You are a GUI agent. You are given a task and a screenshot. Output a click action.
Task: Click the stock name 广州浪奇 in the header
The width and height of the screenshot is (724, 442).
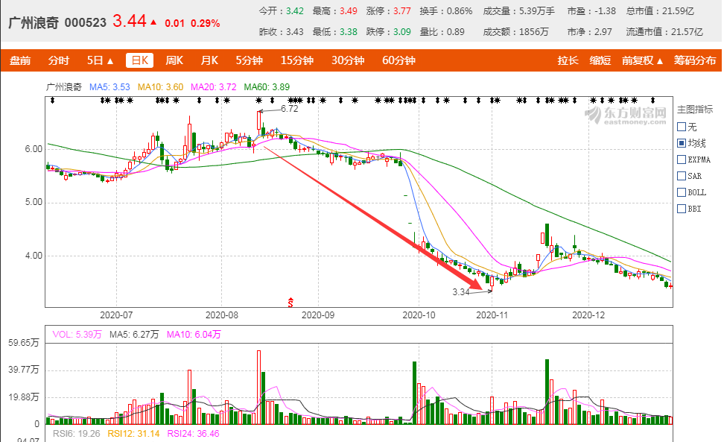(34, 22)
